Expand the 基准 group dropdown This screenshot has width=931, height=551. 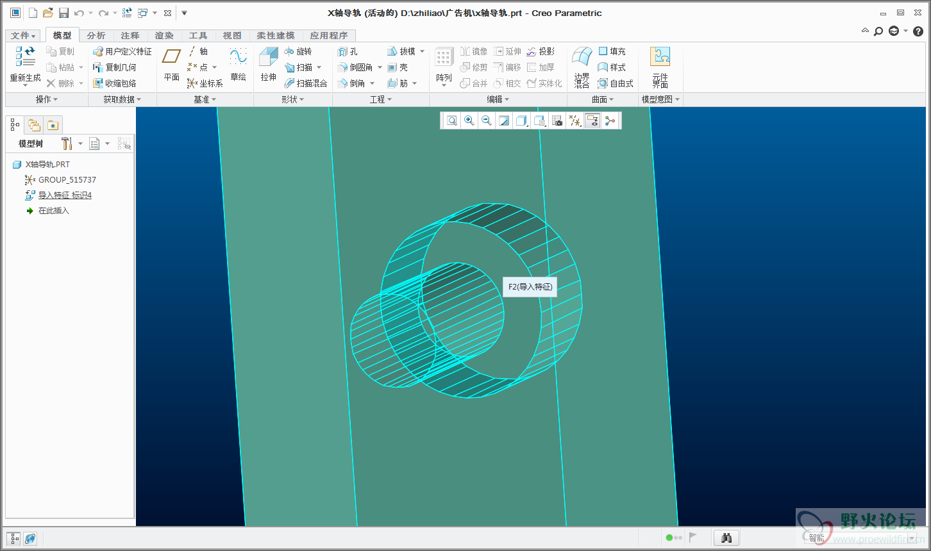click(x=205, y=99)
